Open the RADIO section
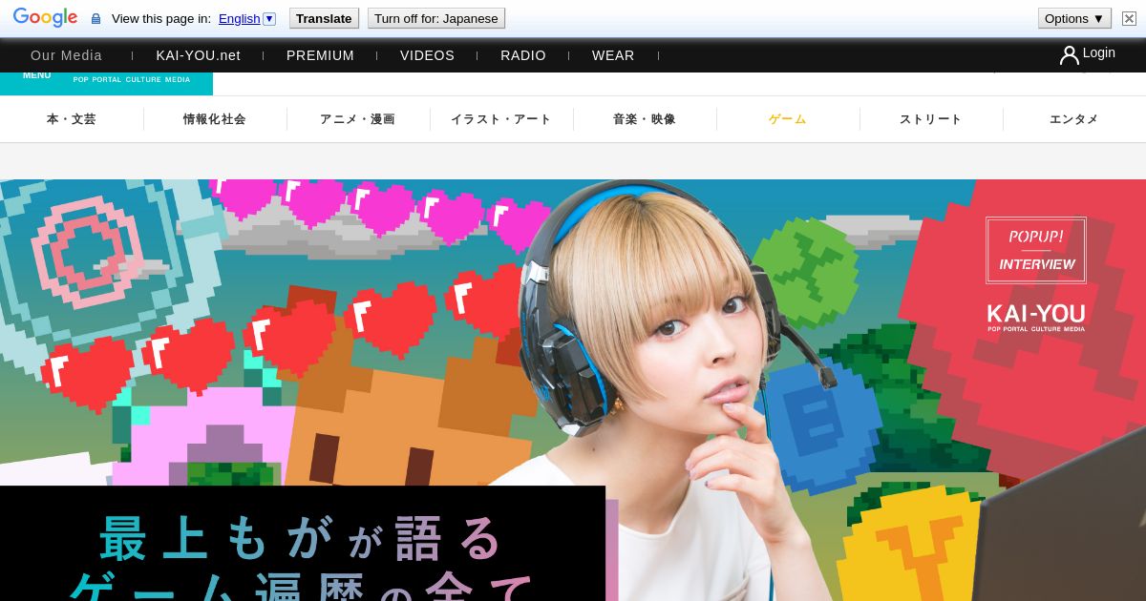The width and height of the screenshot is (1146, 601). pyautogui.click(x=523, y=55)
